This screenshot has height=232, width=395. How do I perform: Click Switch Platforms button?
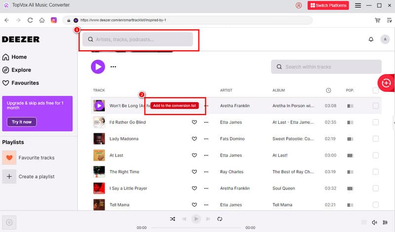coord(328,5)
